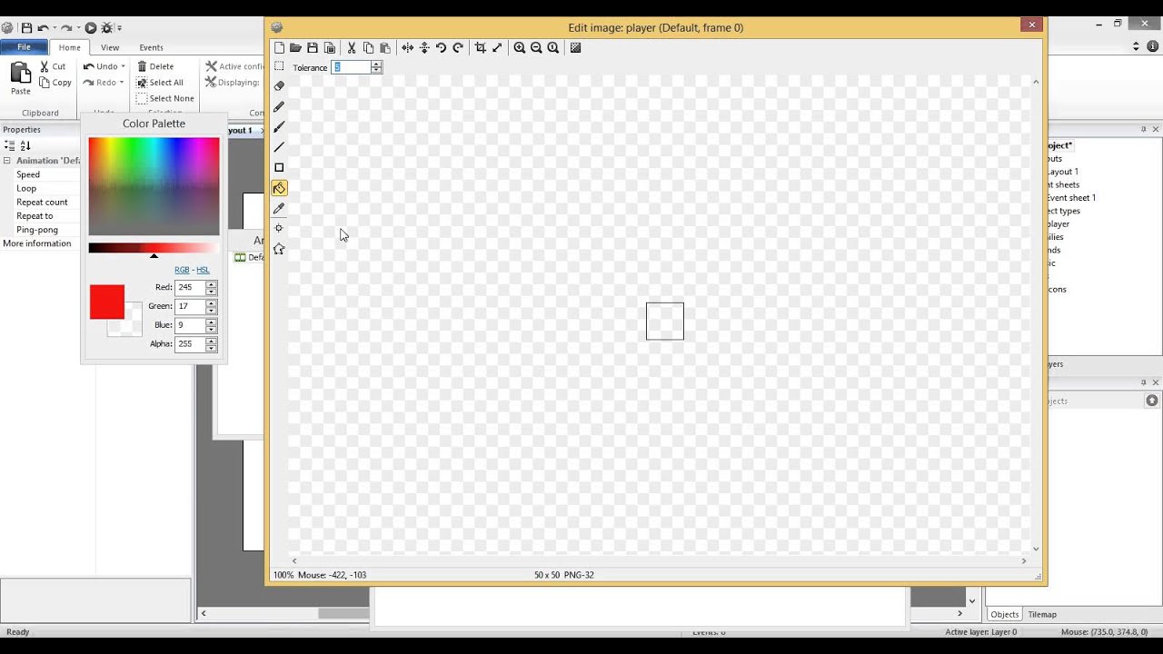Click the Mirror image icon
The width and height of the screenshot is (1163, 654).
tap(408, 47)
